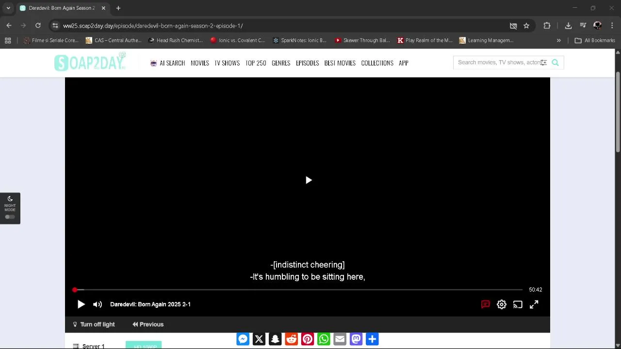This screenshot has height=349, width=621.
Task: Open Learning Management bookmark
Action: [x=486, y=40]
